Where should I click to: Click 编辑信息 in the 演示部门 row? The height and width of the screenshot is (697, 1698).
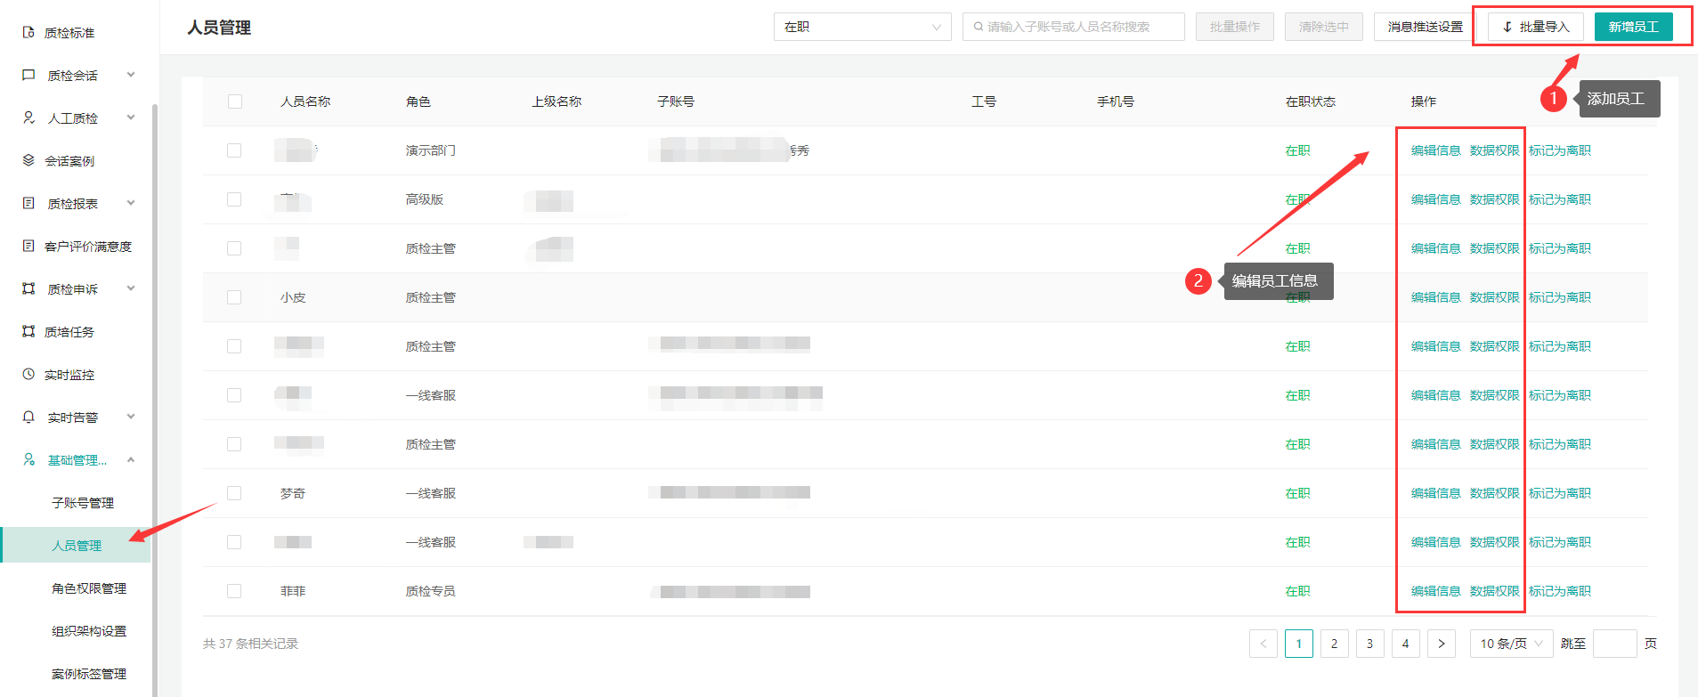1436,150
